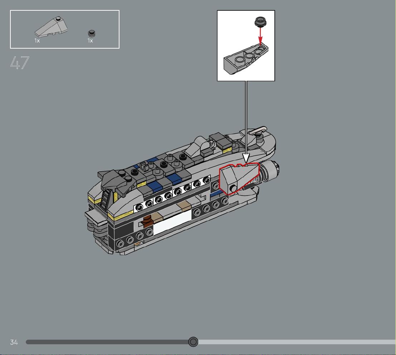Viewport: 396px width, 355px height.
Task: Click the spaceship model illustration
Action: coord(181,191)
